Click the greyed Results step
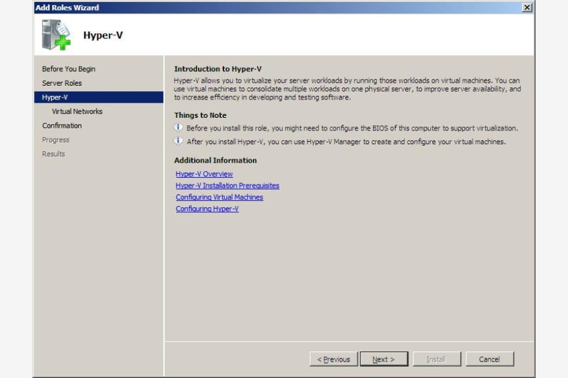This screenshot has height=378, width=568. pos(54,154)
